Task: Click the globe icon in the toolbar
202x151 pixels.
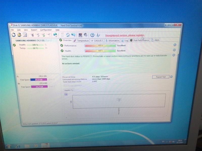Action: (55, 35)
